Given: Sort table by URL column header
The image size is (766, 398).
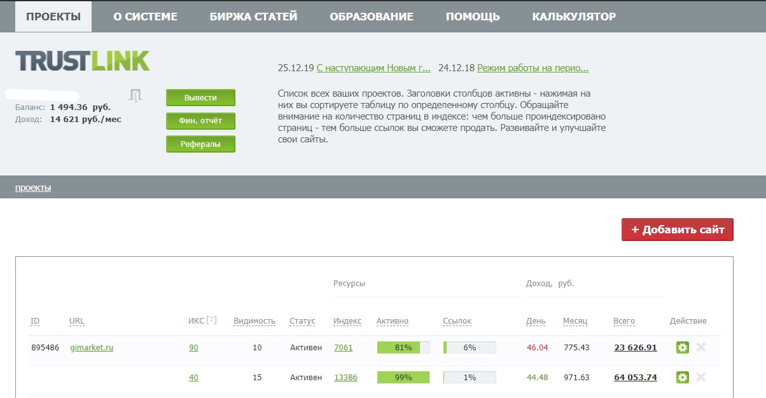Looking at the screenshot, I should click(x=77, y=321).
